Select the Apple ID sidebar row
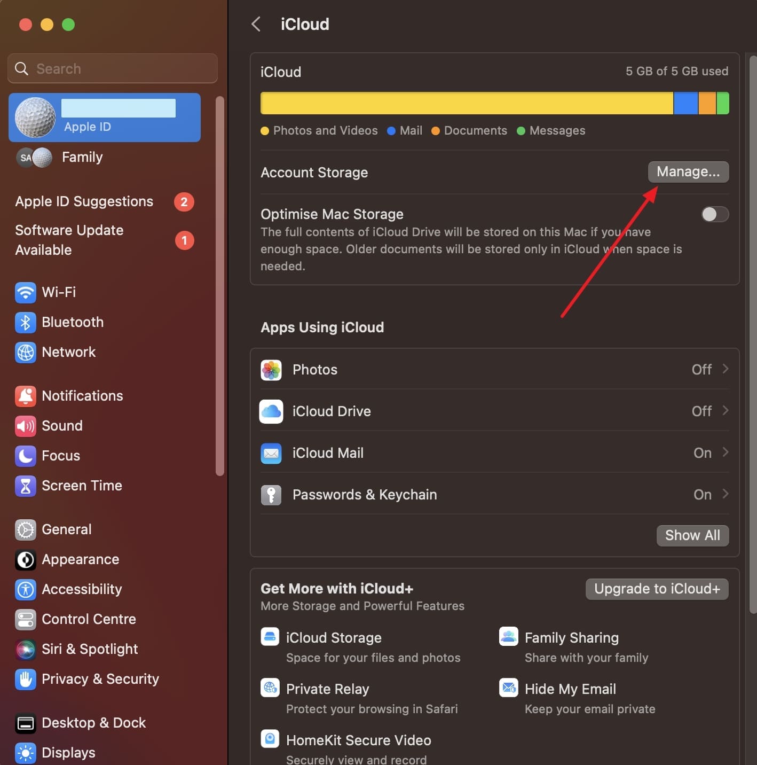Screen dimensions: 757x765 point(105,118)
